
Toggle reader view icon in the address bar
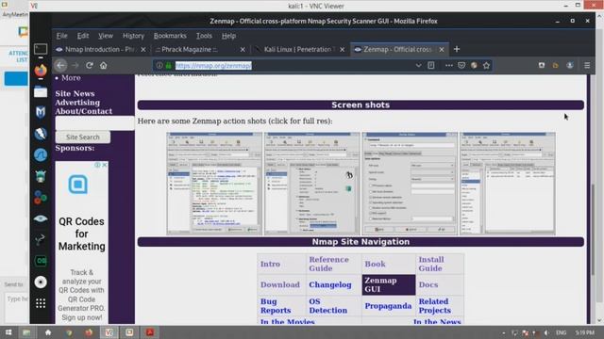431,65
